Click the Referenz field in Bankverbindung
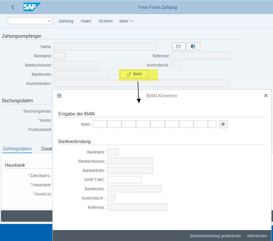The height and width of the screenshot is (241, 273). click(x=138, y=207)
